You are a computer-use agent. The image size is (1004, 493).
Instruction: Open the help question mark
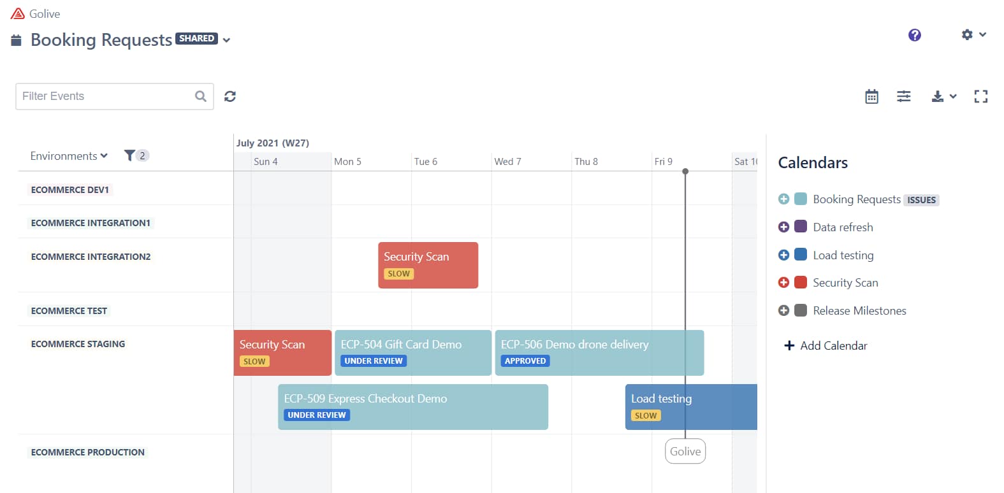[914, 35]
